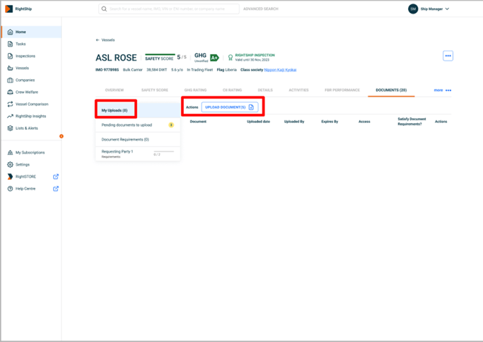Image resolution: width=483 pixels, height=342 pixels.
Task: Switch to the Activities tab
Action: click(x=298, y=91)
